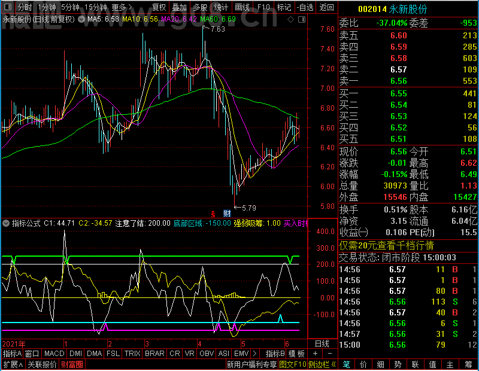Select the 指标A indicator group tab

click(12, 354)
